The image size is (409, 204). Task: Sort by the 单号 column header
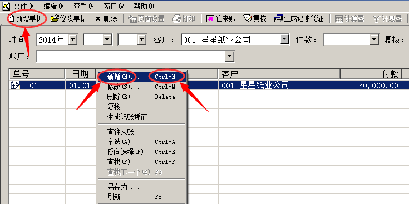pyautogui.click(x=37, y=74)
